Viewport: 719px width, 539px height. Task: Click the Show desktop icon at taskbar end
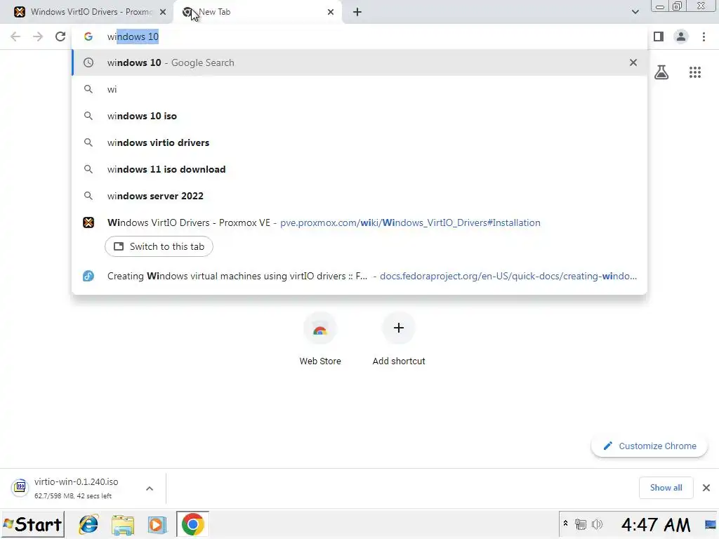click(711, 524)
